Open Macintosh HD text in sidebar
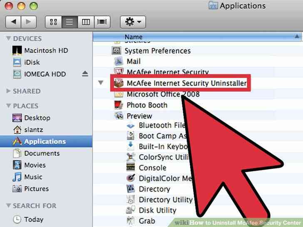This screenshot has height=227, width=303. 46,51
